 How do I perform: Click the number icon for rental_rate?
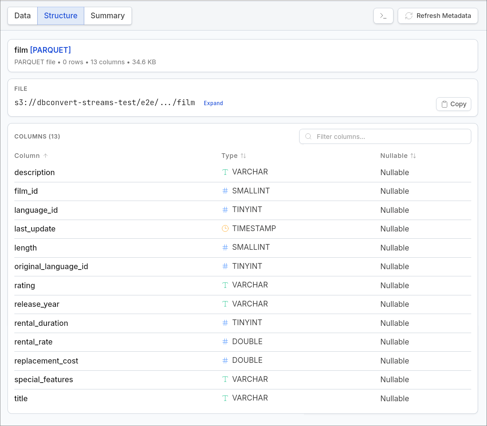[x=225, y=342]
